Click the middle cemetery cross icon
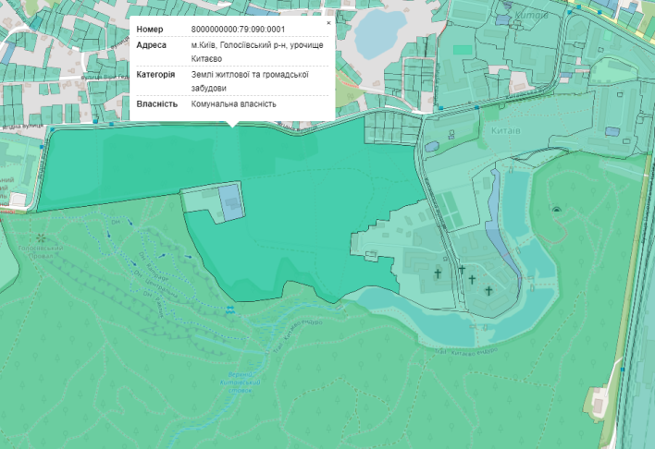The image size is (655, 449). click(462, 270)
